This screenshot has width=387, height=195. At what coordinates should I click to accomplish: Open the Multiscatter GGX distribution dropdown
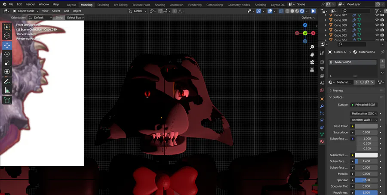point(364,114)
